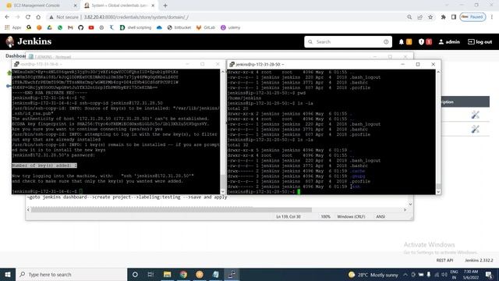Open the browser home page
Screen dimensions: 499x281
38,17
